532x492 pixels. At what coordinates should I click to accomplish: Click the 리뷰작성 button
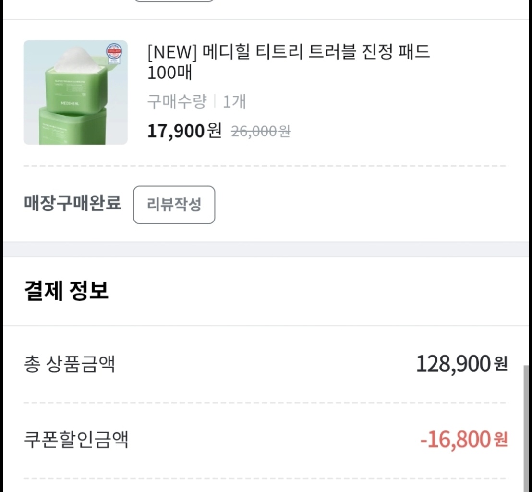tap(174, 205)
